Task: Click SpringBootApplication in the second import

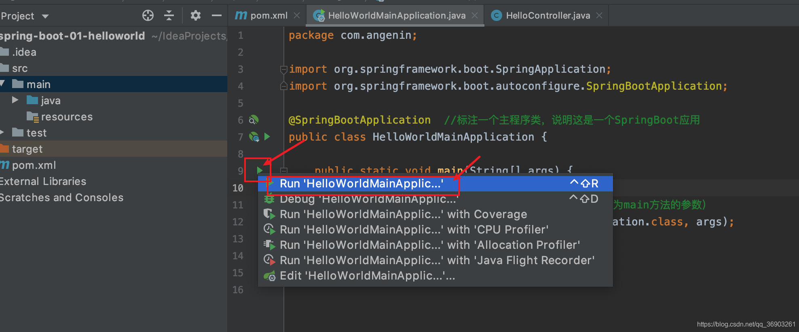Action: [x=654, y=86]
